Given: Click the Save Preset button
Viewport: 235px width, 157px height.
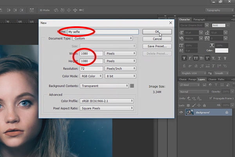Looking at the screenshot, I should [157, 46].
